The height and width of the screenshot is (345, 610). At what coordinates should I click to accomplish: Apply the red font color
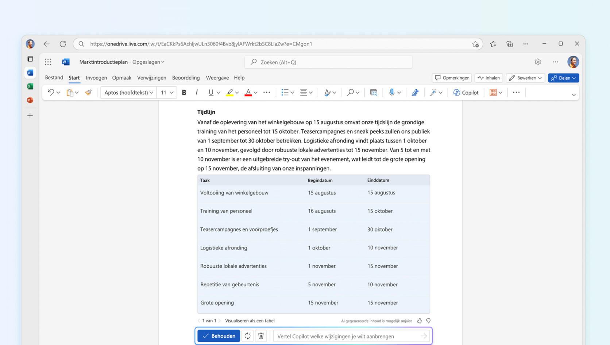point(248,93)
